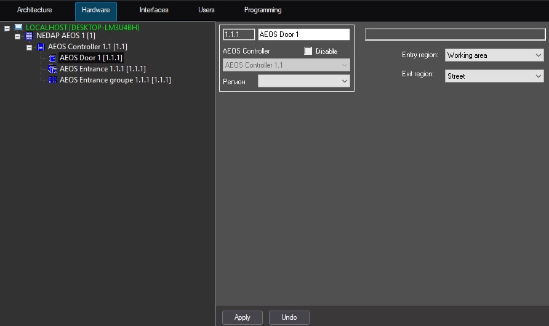The image size is (549, 326).
Task: Toggle the Disable checkbox
Action: point(308,51)
